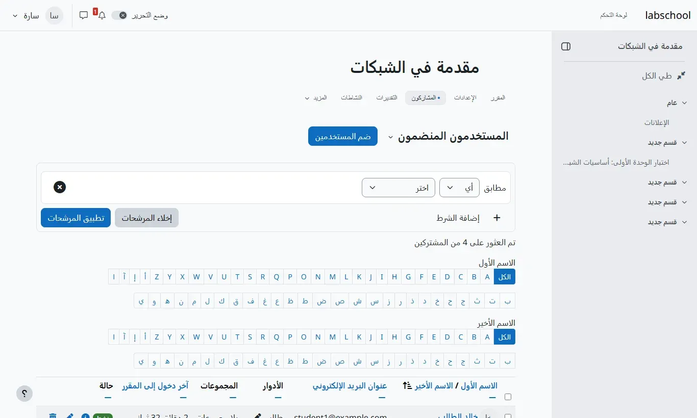Filter first name by letter A
The height and width of the screenshot is (418, 697).
coord(487,277)
